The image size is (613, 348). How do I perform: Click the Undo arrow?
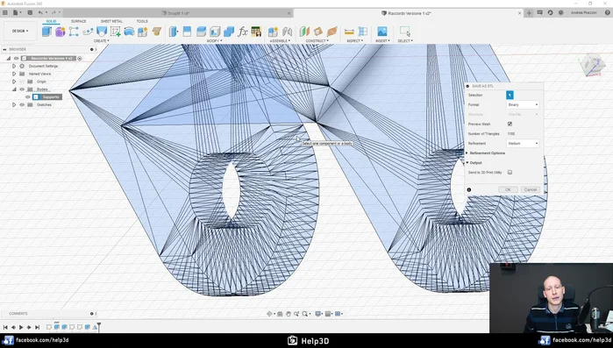[40, 12]
